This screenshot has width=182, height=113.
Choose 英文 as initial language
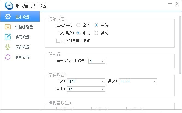[x=96, y=33]
